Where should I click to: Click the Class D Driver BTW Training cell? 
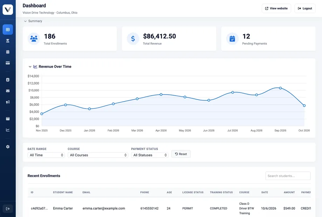tap(247, 208)
